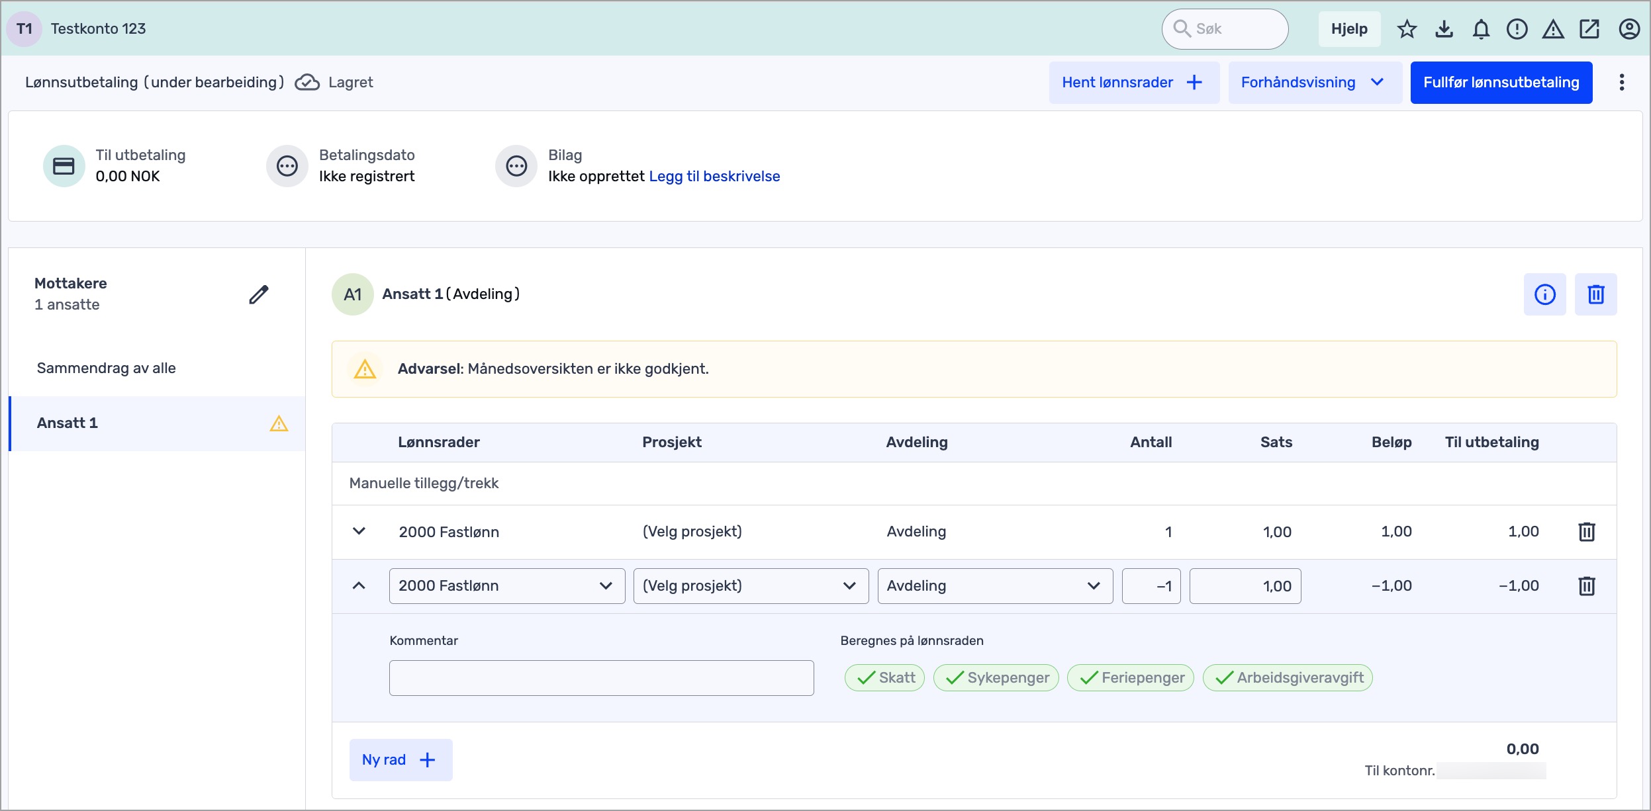This screenshot has height=811, width=1651.
Task: Click the favorites star icon
Action: point(1407,29)
